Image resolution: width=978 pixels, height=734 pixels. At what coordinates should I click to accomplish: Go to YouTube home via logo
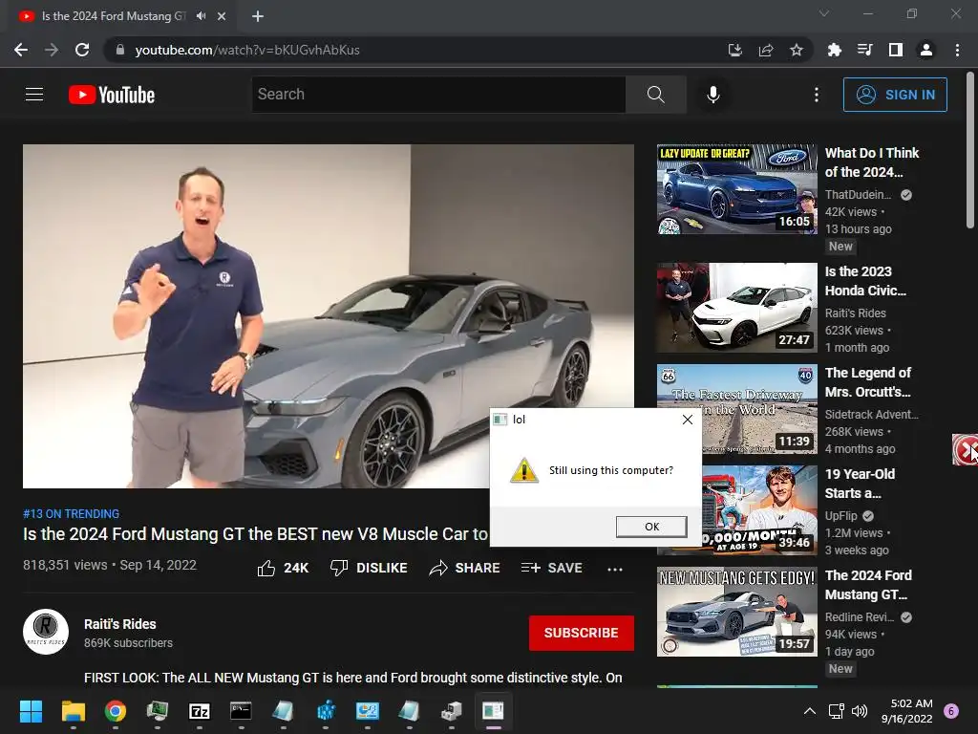click(112, 95)
